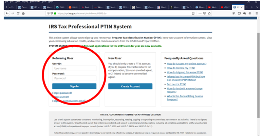Open the View menu

17,1
